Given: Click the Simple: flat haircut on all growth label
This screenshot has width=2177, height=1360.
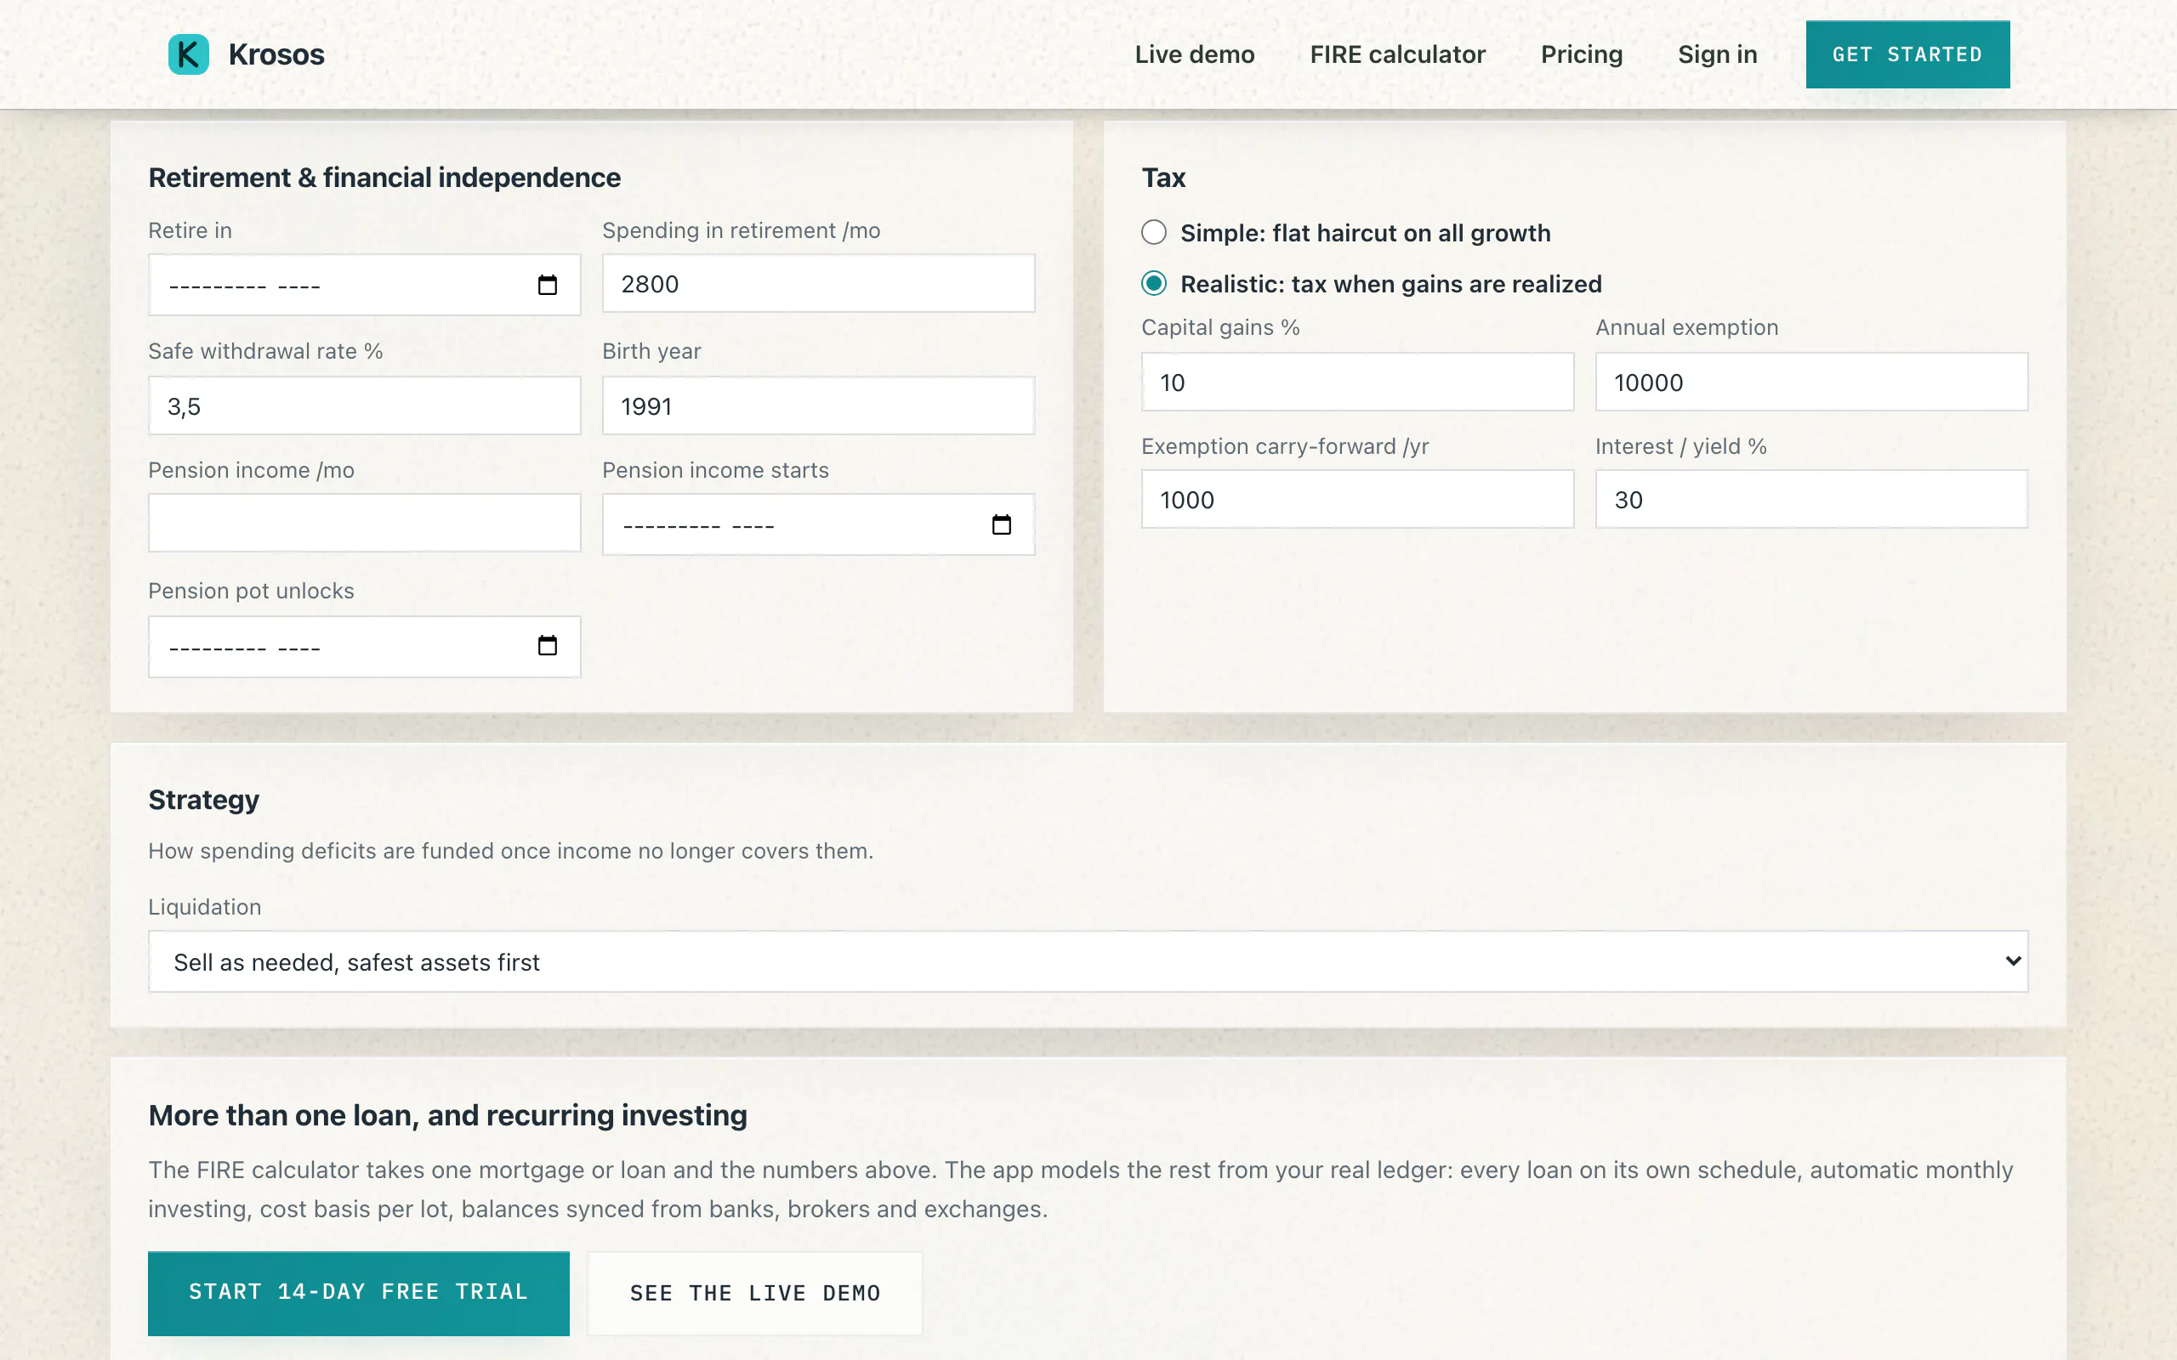Looking at the screenshot, I should point(1365,233).
